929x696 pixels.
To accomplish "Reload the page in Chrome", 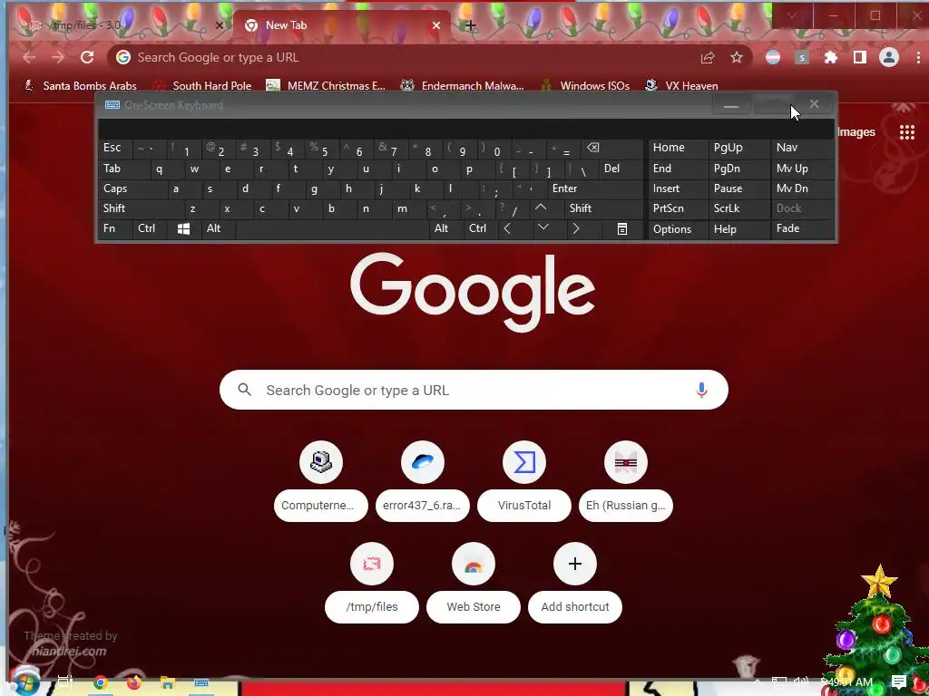I will pyautogui.click(x=87, y=57).
